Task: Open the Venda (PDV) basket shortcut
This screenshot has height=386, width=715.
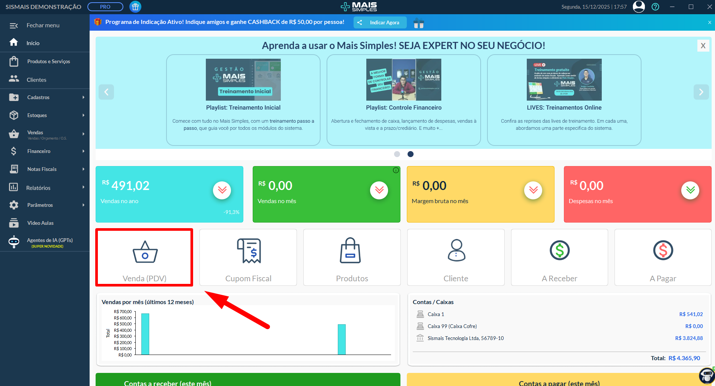Action: point(144,257)
